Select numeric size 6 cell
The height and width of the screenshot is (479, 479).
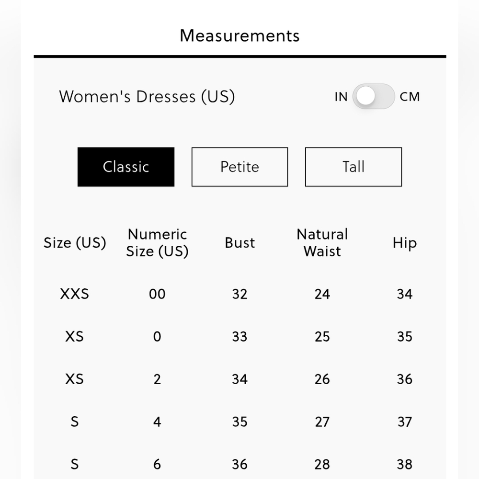(157, 464)
